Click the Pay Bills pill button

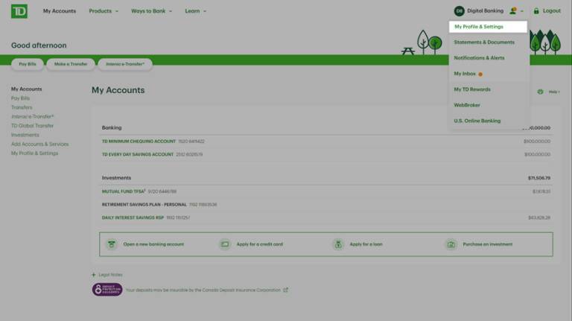pos(28,64)
